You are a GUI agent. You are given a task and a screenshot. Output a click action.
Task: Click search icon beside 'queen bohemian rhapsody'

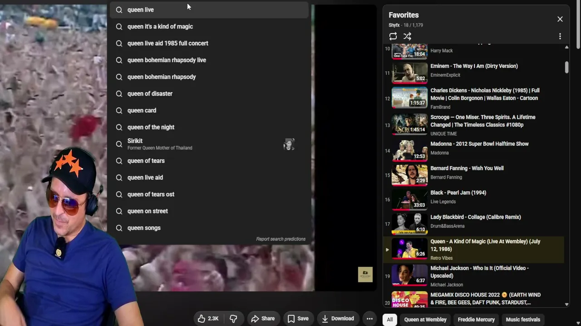click(x=119, y=77)
